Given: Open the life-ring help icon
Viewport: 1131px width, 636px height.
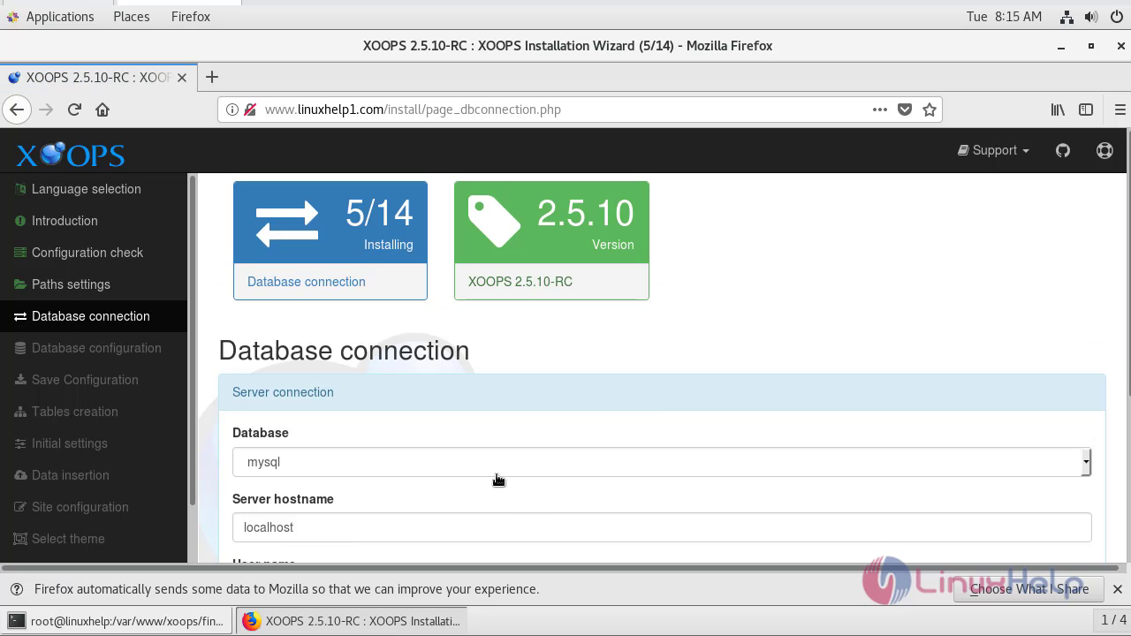Looking at the screenshot, I should coord(1104,150).
